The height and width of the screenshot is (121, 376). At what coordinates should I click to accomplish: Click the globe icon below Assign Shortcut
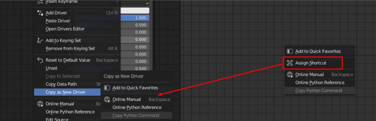coord(290,74)
